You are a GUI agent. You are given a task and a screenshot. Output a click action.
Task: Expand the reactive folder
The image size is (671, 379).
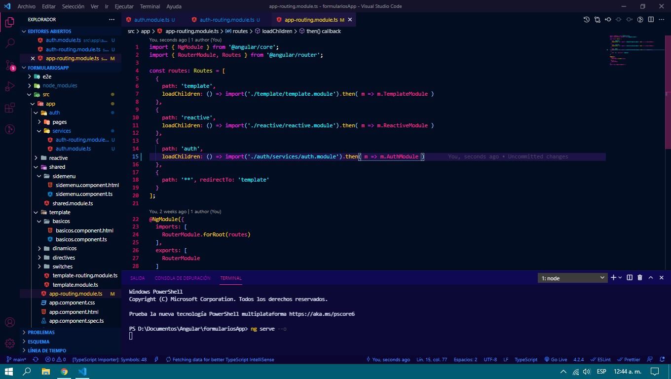58,158
